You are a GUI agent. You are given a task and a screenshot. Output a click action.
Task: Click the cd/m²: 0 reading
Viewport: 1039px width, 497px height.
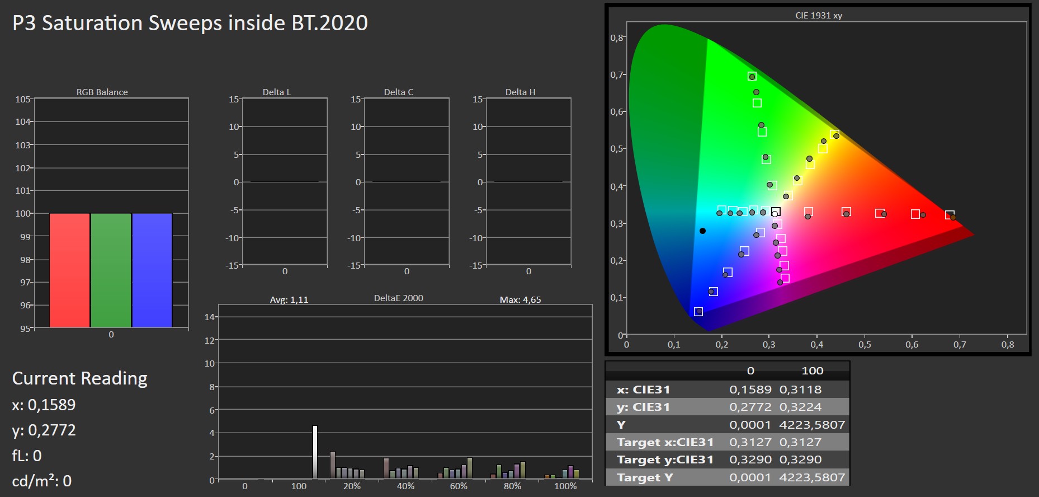[42, 481]
